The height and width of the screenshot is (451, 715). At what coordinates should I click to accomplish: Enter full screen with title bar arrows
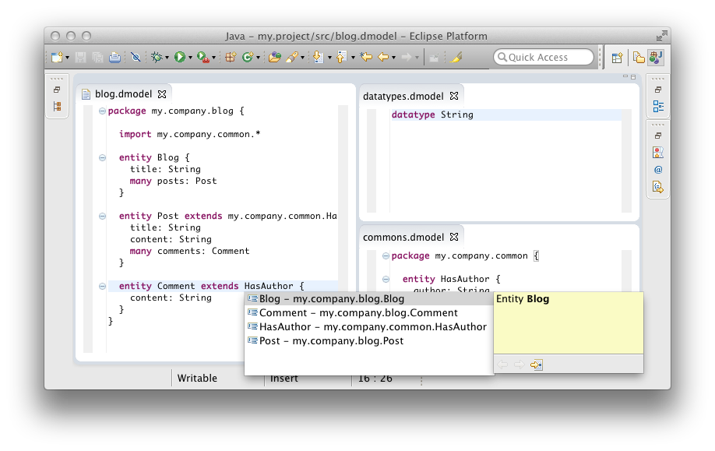click(x=662, y=36)
